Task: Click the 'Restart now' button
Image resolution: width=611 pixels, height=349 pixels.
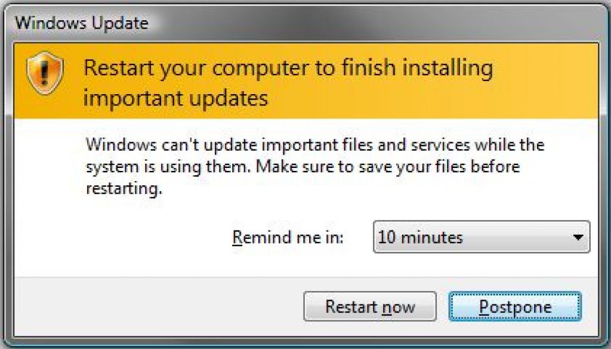Action: pyautogui.click(x=369, y=307)
